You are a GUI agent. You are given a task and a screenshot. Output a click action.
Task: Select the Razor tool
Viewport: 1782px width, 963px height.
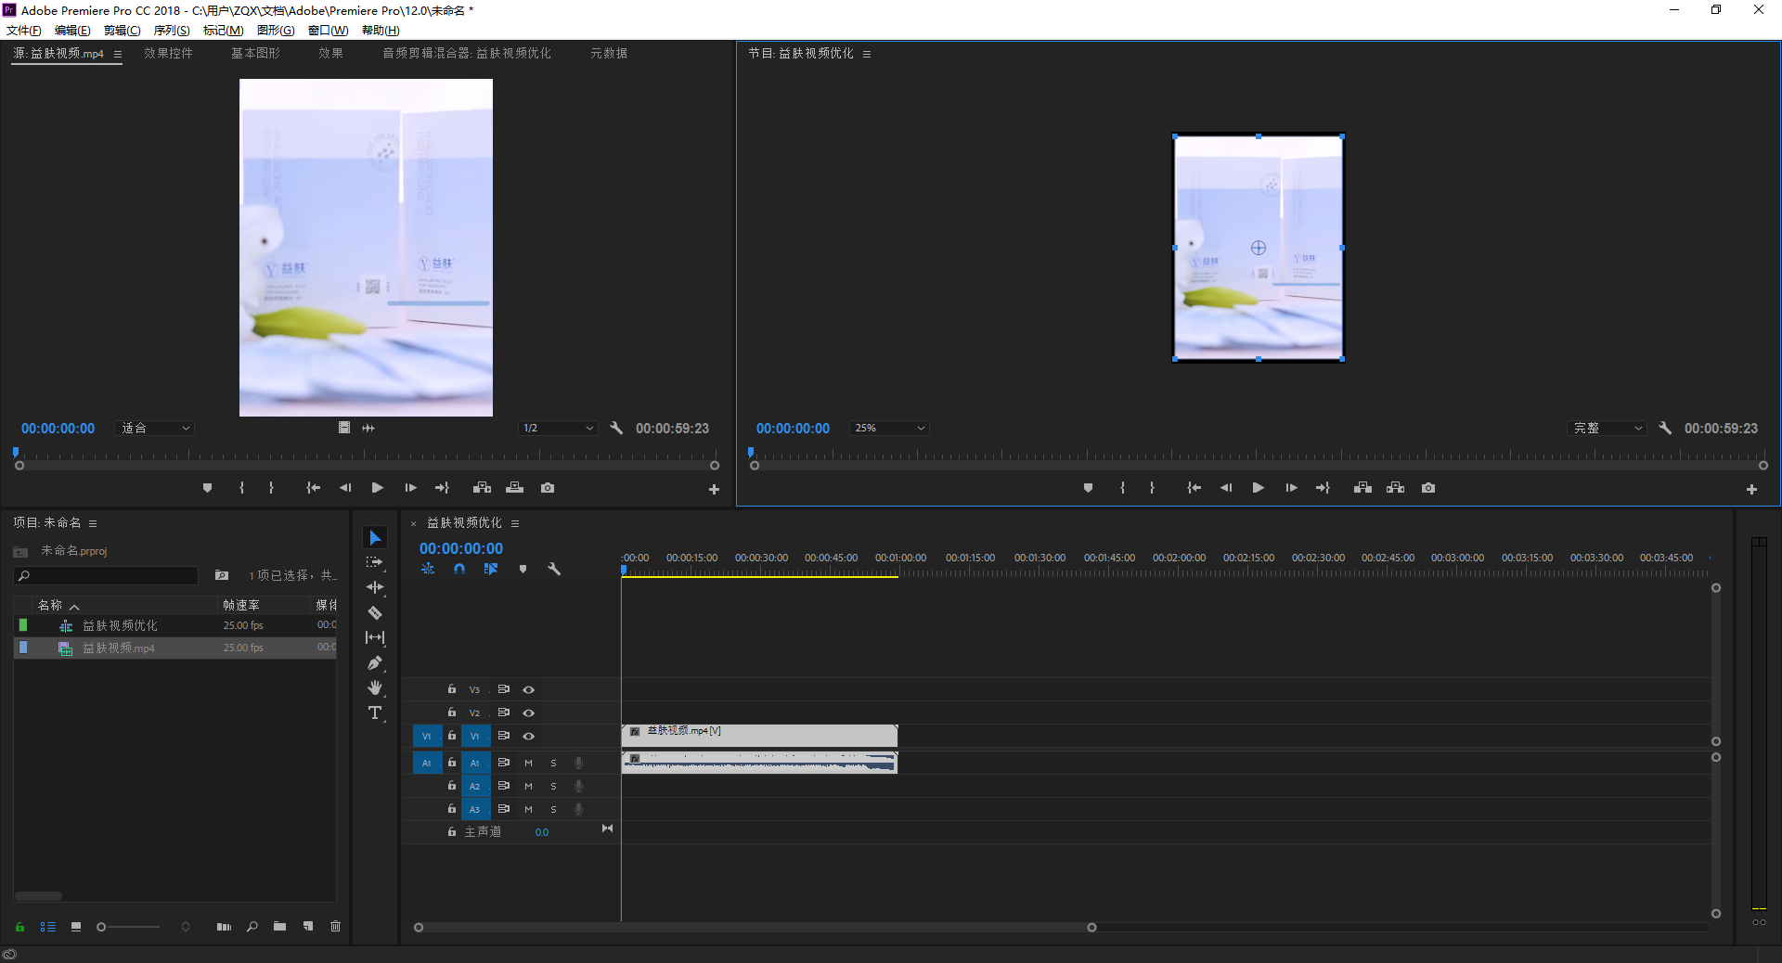pyautogui.click(x=375, y=612)
